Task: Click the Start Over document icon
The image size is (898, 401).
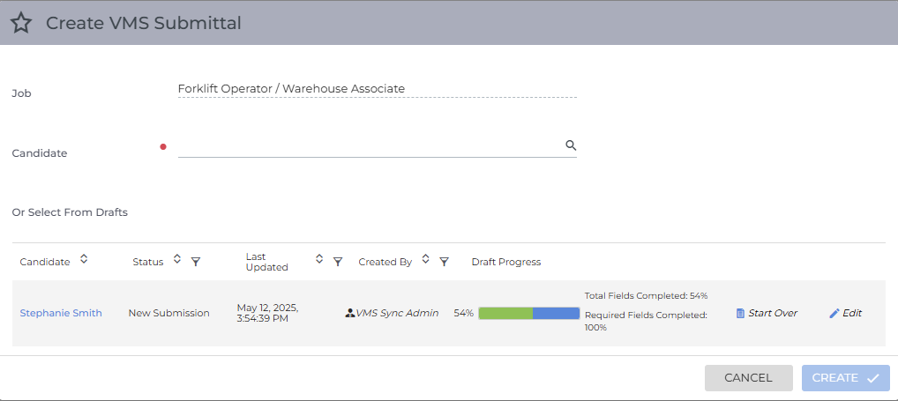Action: (740, 313)
